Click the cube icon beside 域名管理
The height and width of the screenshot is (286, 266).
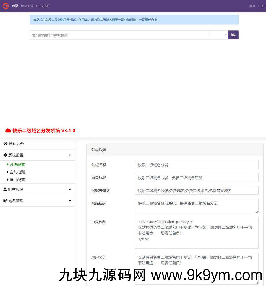5,201
